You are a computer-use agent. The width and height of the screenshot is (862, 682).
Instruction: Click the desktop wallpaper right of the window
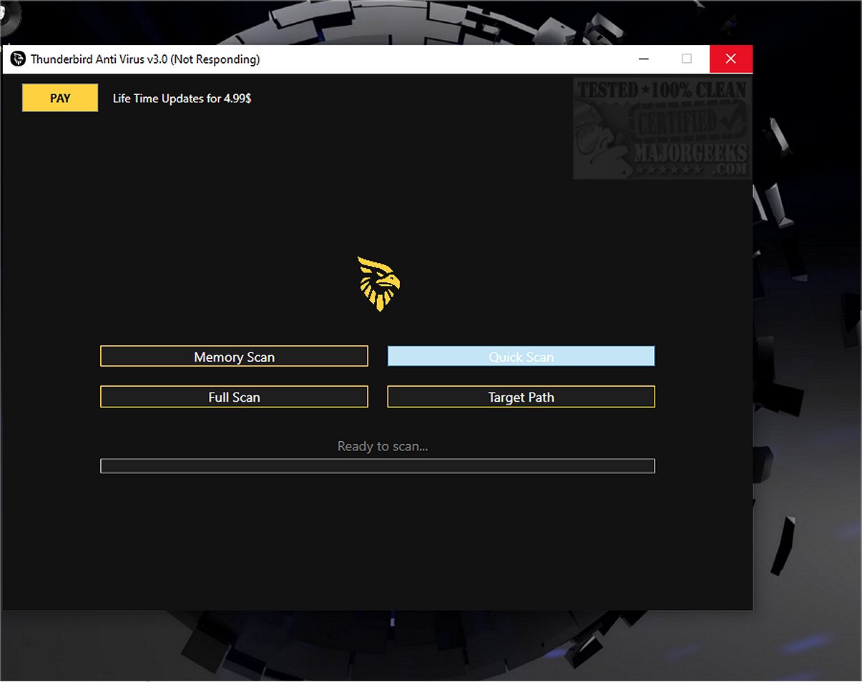coord(808,357)
